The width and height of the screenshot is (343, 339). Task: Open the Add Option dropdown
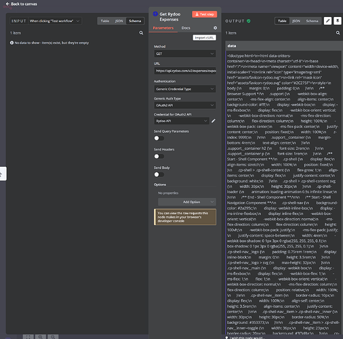[x=187, y=202]
